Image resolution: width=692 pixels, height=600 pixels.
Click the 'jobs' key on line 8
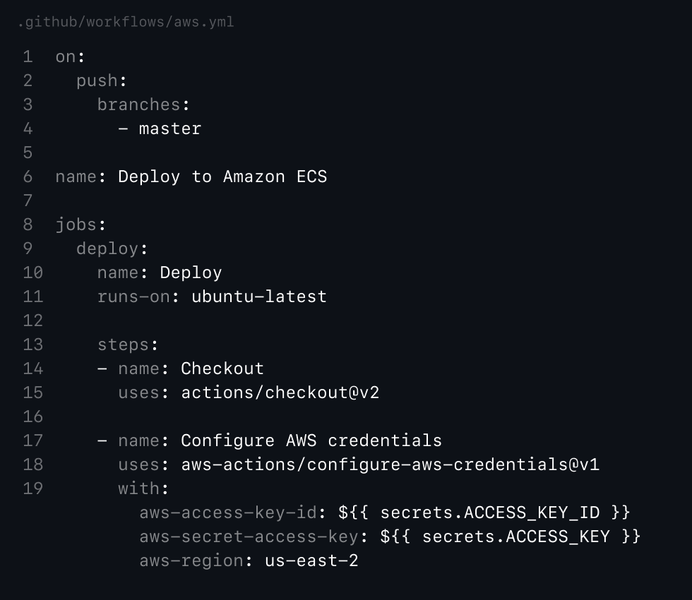(76, 224)
